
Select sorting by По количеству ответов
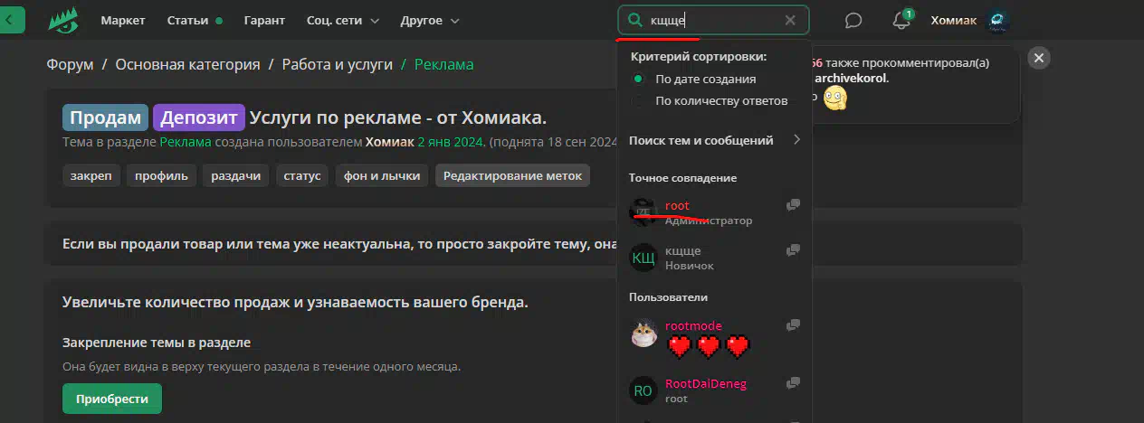pos(711,100)
